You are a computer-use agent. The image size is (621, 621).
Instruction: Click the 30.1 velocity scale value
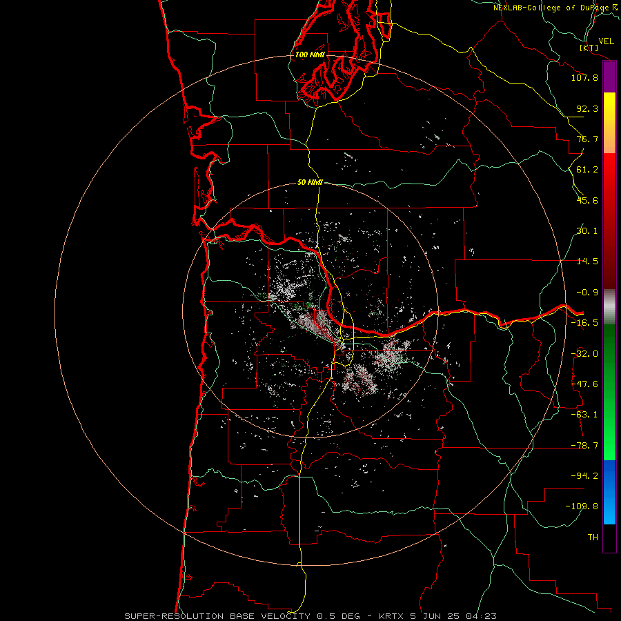[x=587, y=231]
